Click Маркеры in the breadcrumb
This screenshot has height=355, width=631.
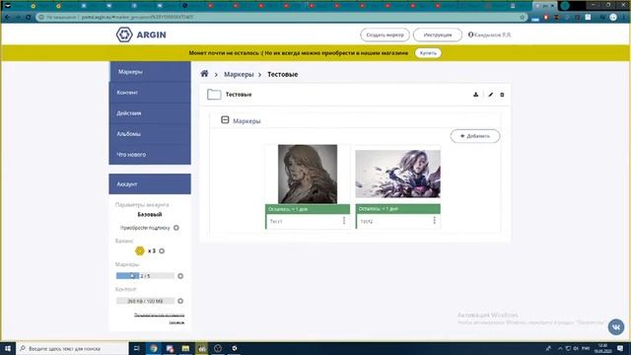click(239, 75)
